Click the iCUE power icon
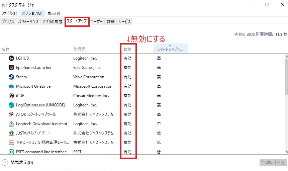This screenshot has width=288, height=171. point(11,96)
